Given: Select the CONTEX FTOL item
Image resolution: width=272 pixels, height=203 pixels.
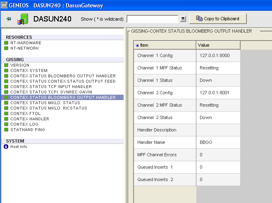Looking at the screenshot, I should tap(26, 114).
